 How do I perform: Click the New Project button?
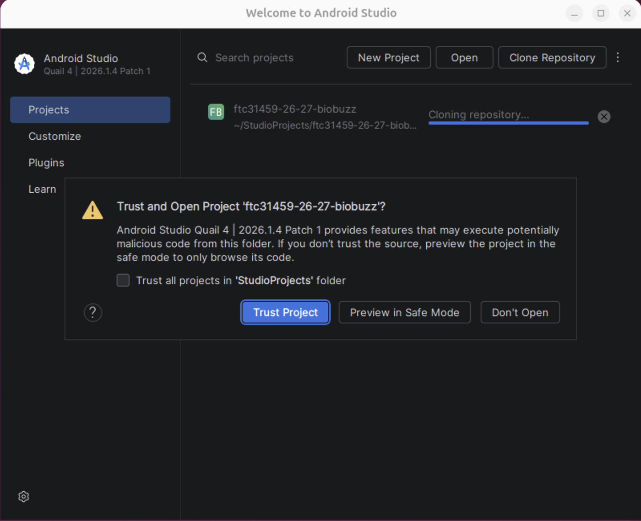389,57
